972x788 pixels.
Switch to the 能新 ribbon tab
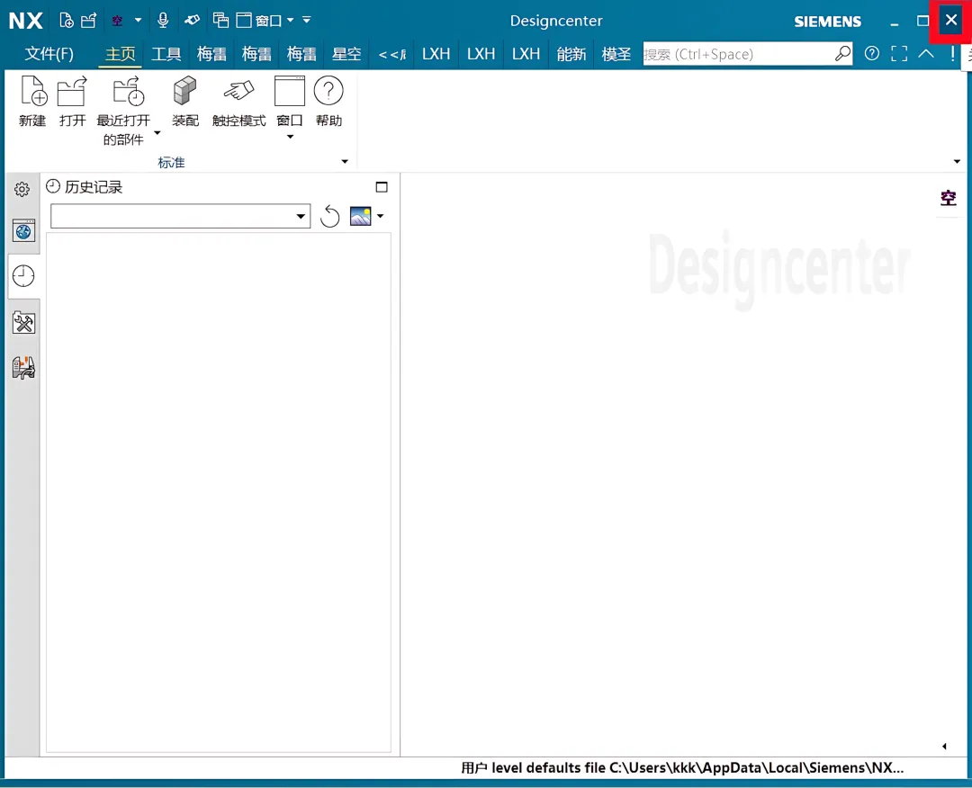pos(571,54)
